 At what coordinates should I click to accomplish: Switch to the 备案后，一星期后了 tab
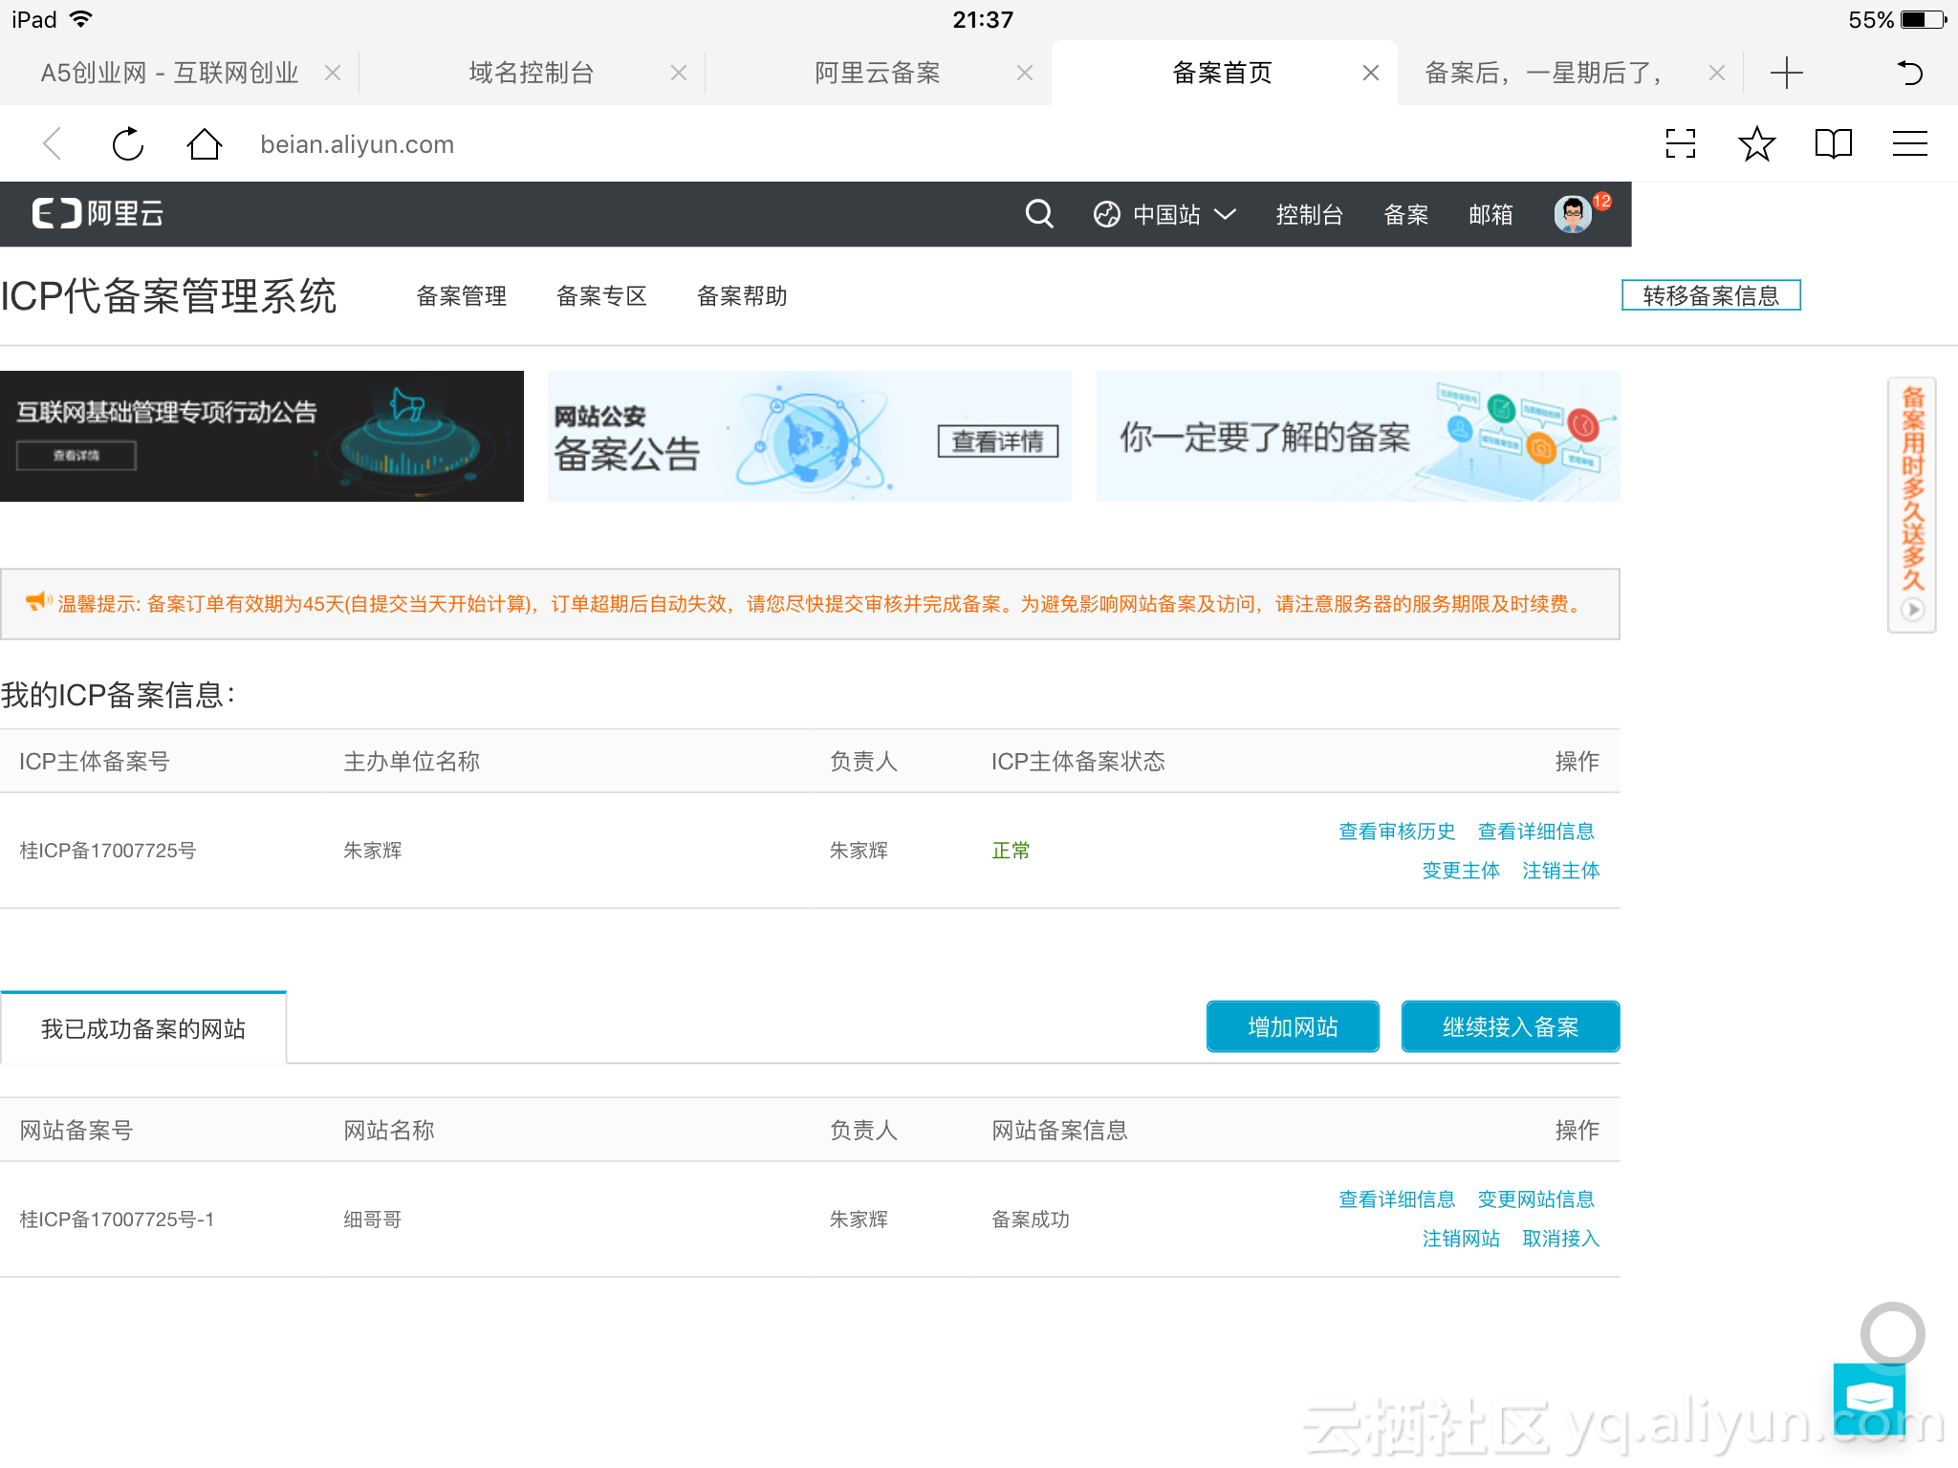(x=1544, y=73)
